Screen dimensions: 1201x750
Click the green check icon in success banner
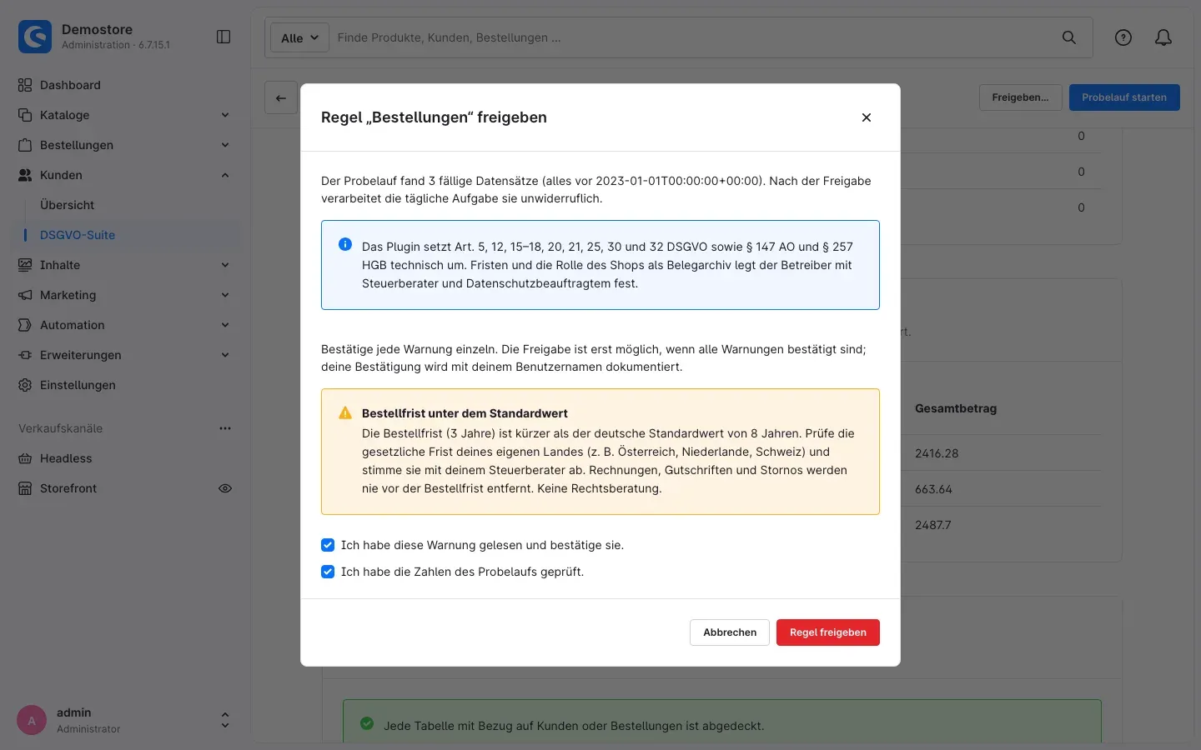coord(367,724)
